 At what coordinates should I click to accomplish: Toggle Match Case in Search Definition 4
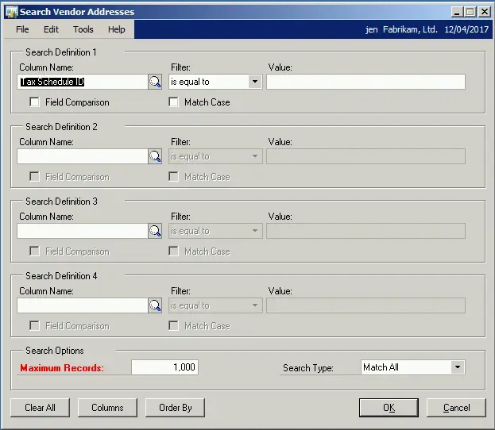[174, 325]
